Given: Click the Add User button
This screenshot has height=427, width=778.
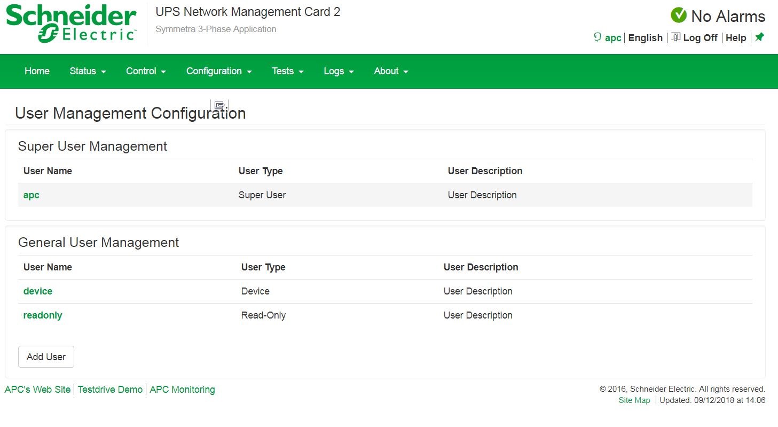Looking at the screenshot, I should coord(46,357).
